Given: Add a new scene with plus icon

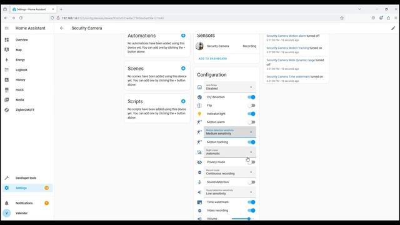Looking at the screenshot, I should click(183, 68).
